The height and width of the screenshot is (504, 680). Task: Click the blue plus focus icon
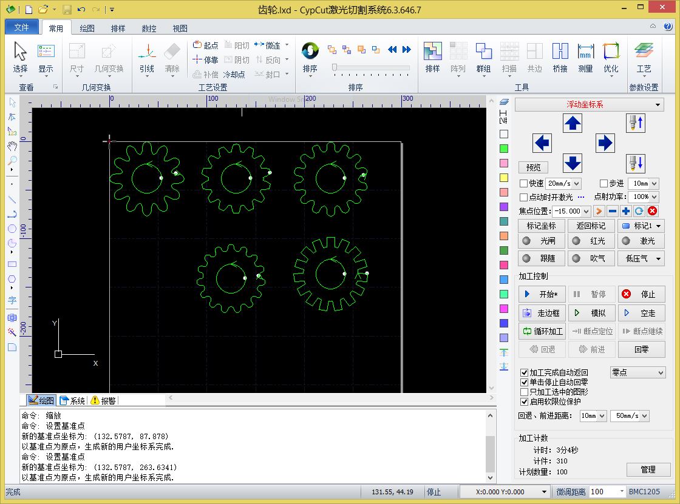[626, 211]
